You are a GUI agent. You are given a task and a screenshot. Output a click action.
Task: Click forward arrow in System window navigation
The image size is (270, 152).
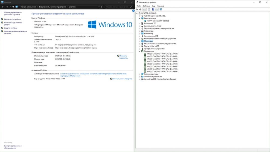point(7,7)
